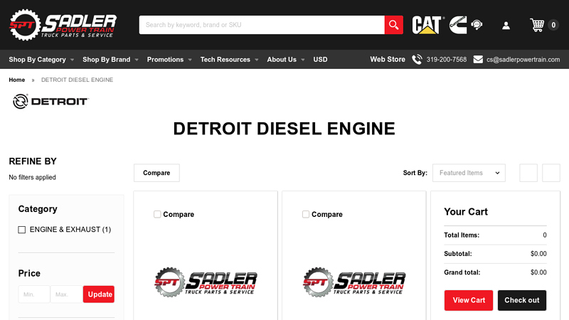Expand the About Us menu

click(x=286, y=60)
